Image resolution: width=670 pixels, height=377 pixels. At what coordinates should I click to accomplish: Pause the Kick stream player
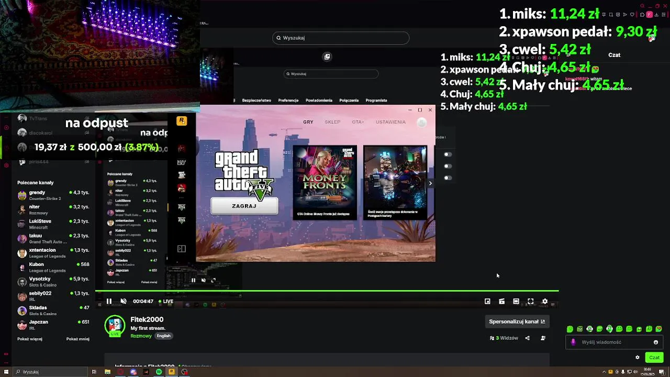[109, 301]
